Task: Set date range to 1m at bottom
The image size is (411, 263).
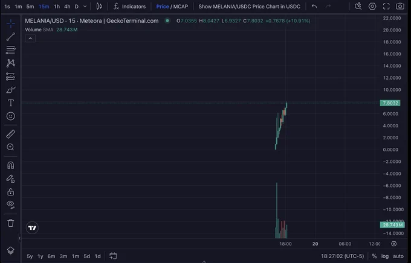Action: (76, 256)
